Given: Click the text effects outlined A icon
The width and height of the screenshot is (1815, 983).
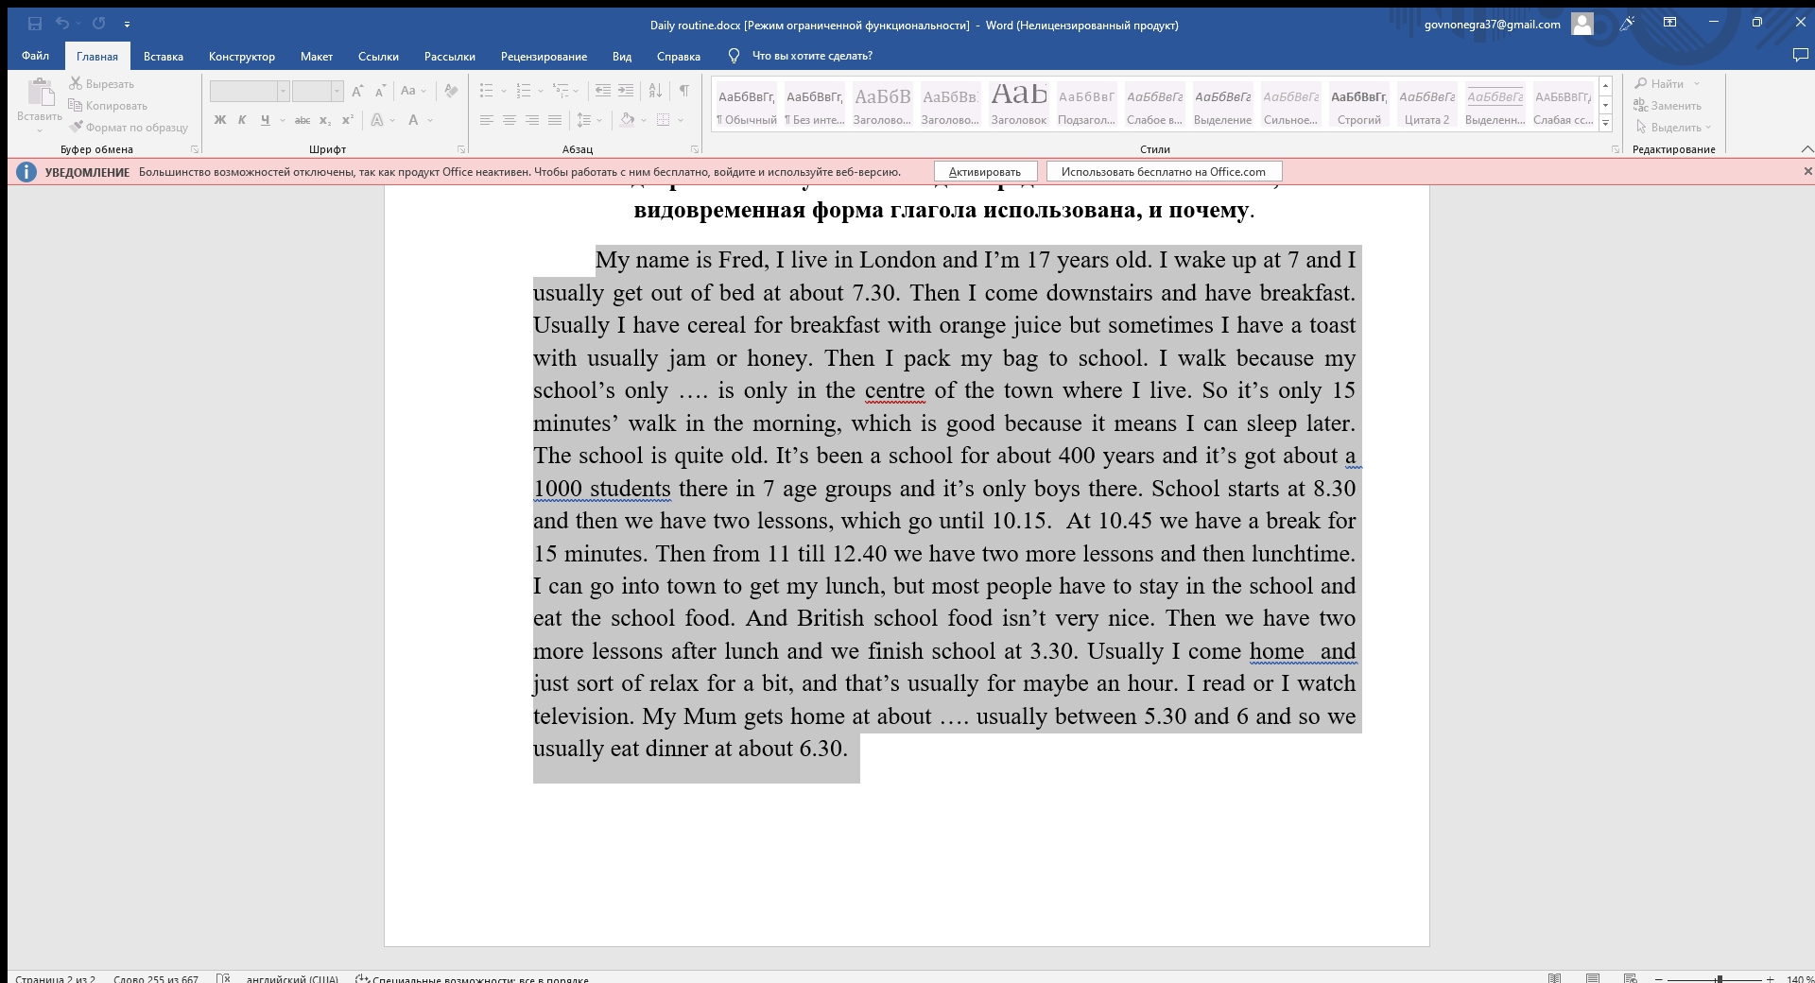Looking at the screenshot, I should [377, 120].
